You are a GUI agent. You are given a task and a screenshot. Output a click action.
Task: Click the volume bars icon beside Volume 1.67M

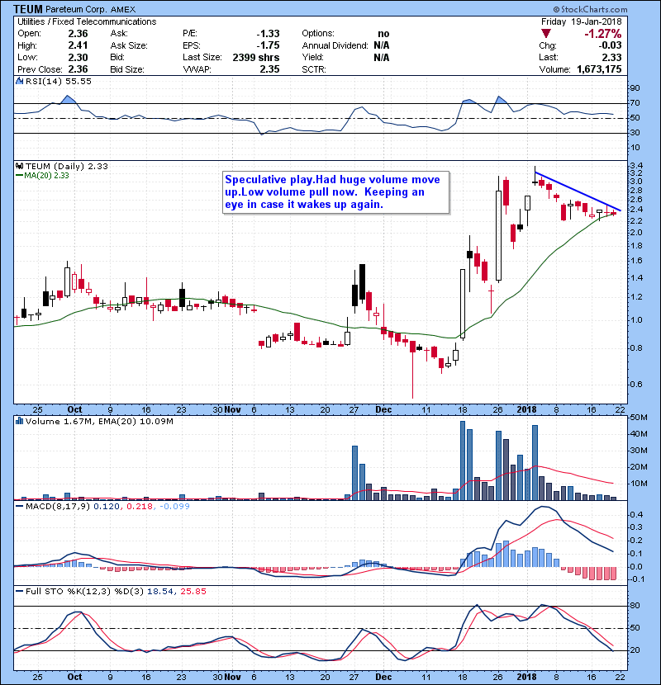click(x=19, y=421)
